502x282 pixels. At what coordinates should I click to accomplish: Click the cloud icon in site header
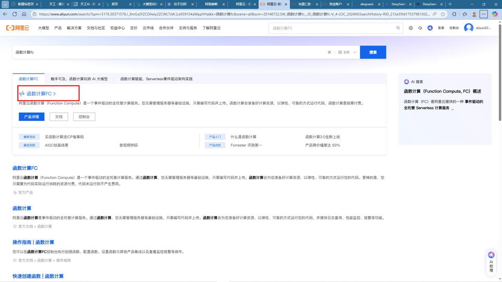[x=420, y=28]
